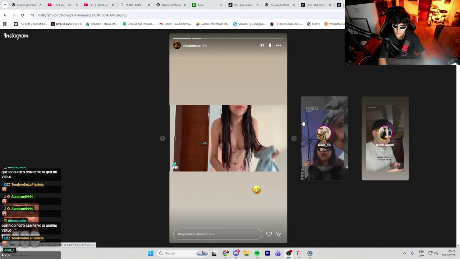Open the frank.rom01 story preview

[385, 138]
